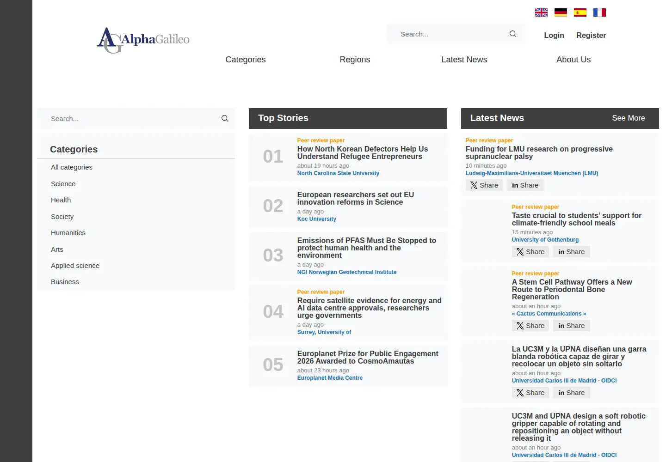Viewport: 666px width, 462px height.
Task: Open the satellite evidence data centre story
Action: tap(370, 308)
